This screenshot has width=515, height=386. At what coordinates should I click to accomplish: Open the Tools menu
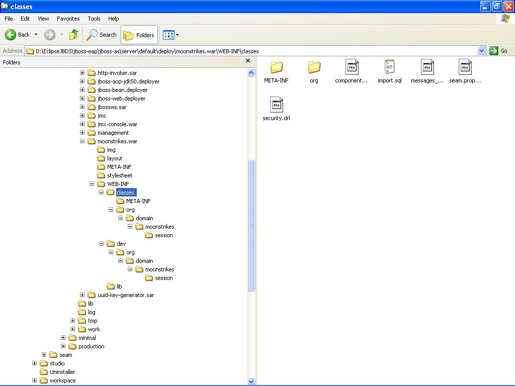pyautogui.click(x=94, y=19)
